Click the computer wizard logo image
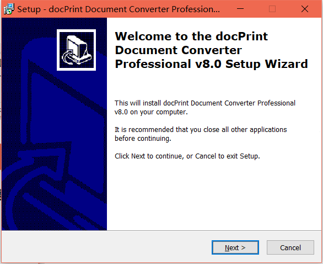 click(77, 50)
